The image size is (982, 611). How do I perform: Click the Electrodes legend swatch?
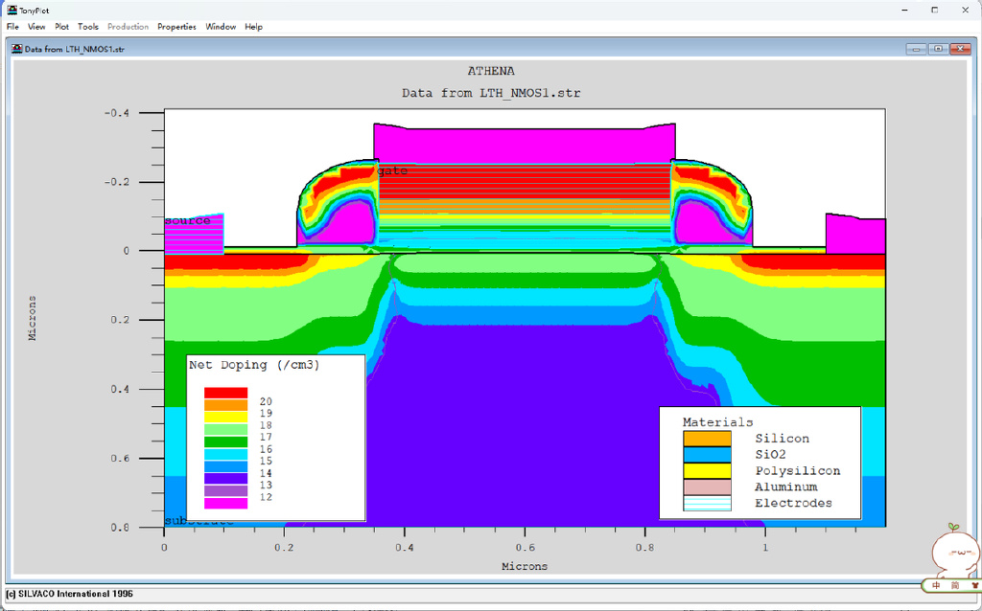707,504
